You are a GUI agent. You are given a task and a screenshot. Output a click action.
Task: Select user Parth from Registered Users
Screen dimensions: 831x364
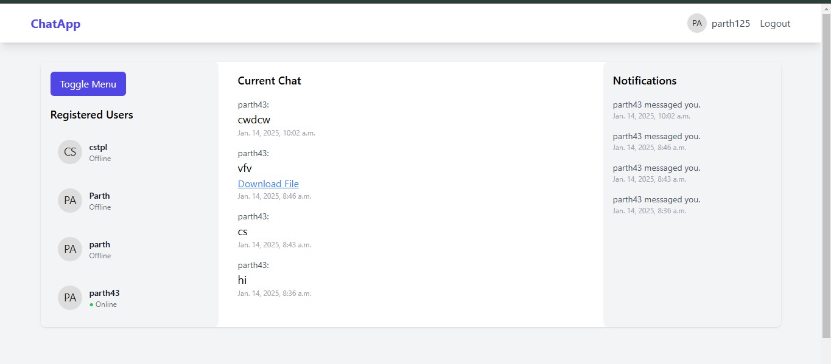click(99, 196)
